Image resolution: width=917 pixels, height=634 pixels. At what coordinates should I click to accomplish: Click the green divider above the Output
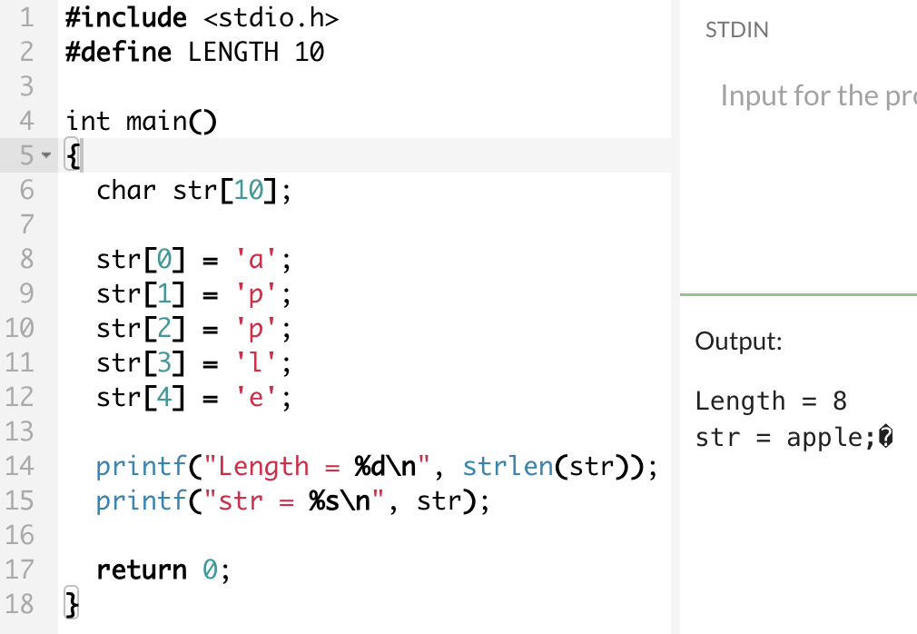pos(798,294)
